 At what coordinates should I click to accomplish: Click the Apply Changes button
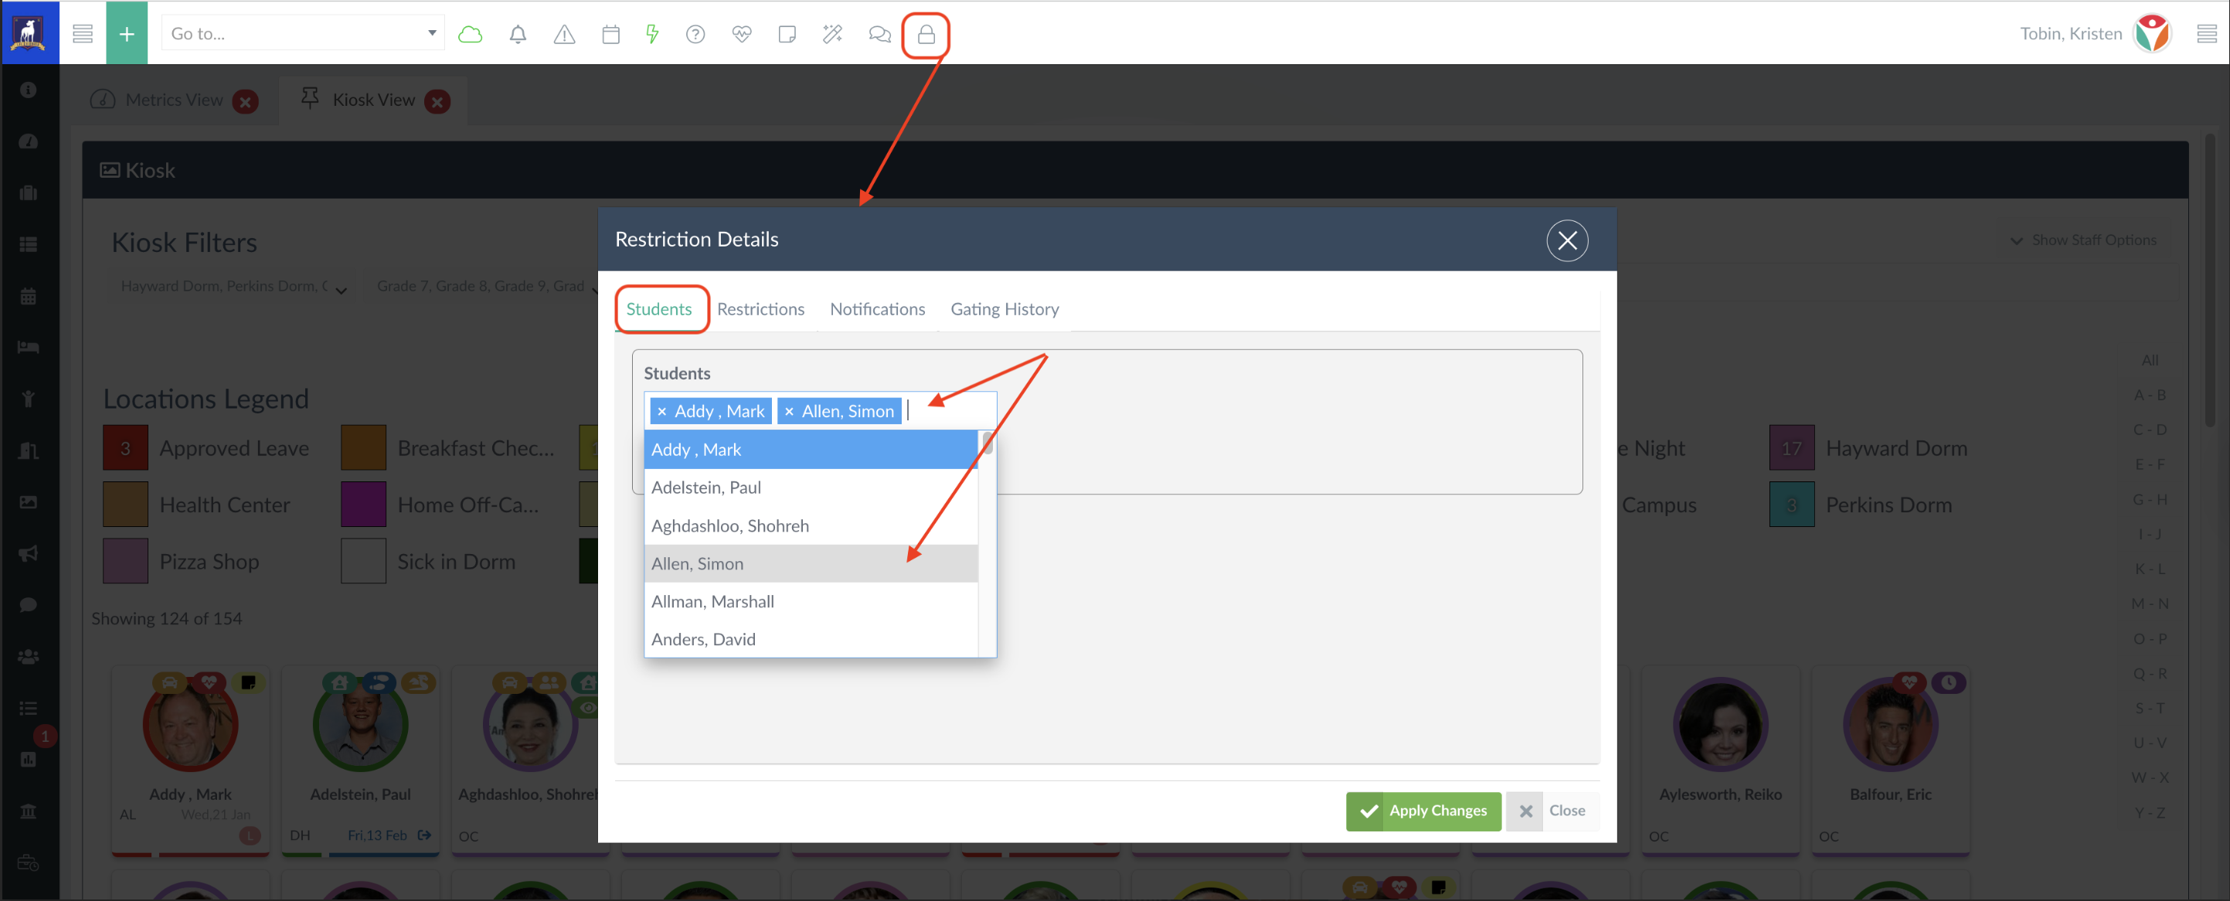pyautogui.click(x=1423, y=811)
